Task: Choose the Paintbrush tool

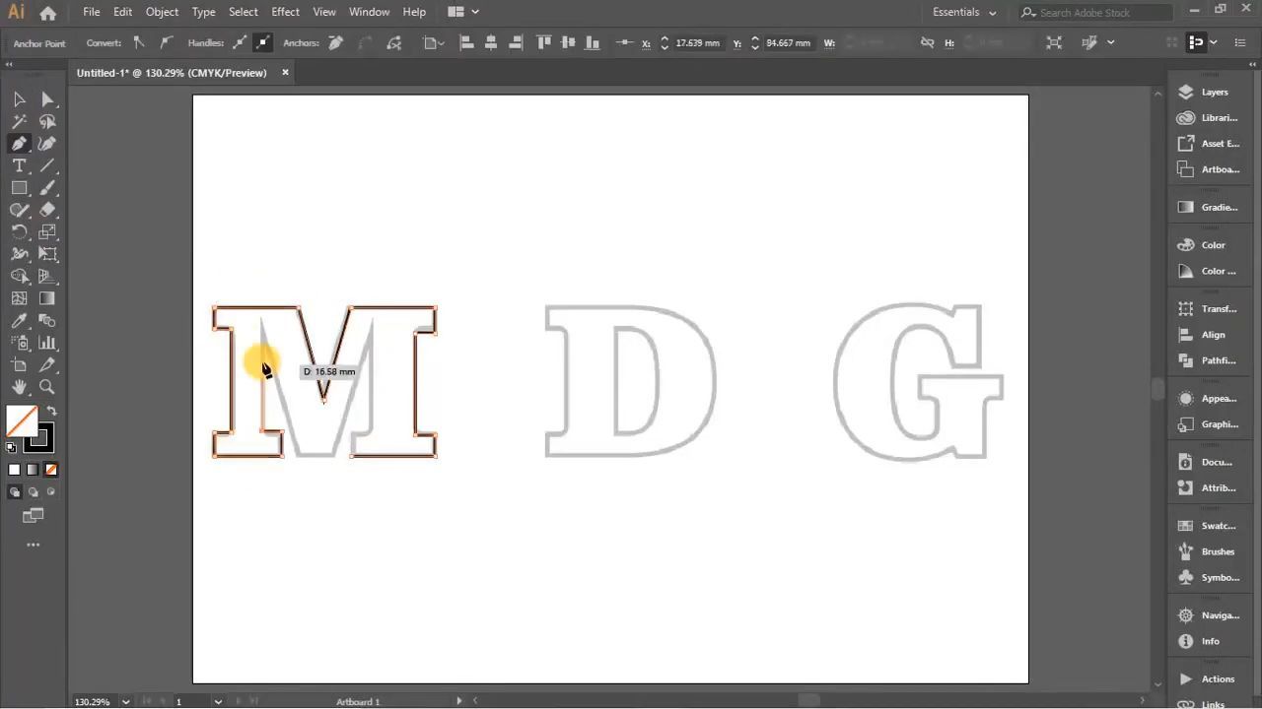Action: [47, 188]
